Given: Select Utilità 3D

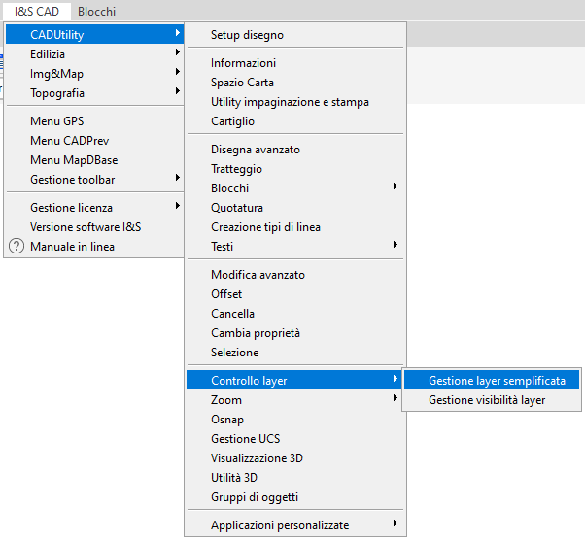Looking at the screenshot, I should [295, 478].
